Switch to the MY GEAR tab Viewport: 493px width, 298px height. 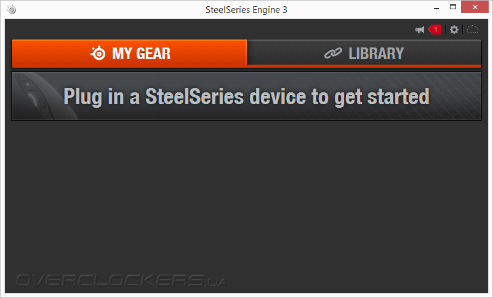pyautogui.click(x=129, y=53)
